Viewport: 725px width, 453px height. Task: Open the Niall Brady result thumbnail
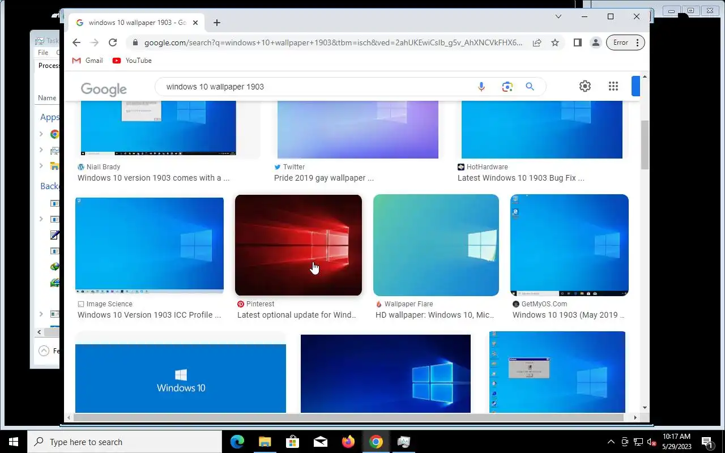coord(159,128)
